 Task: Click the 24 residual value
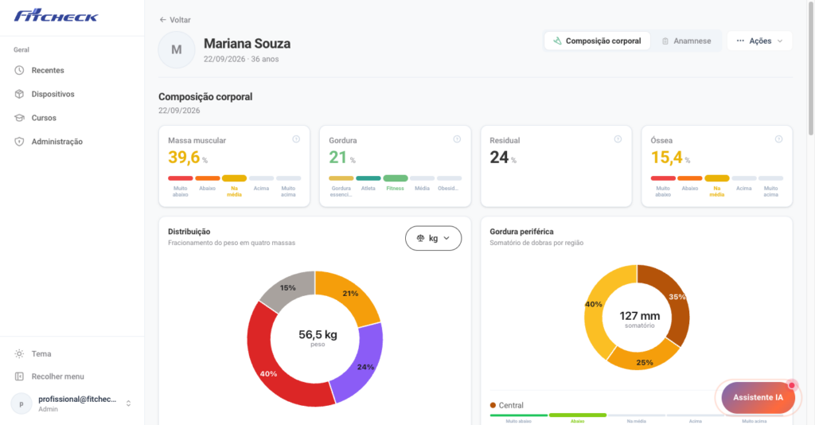[x=499, y=157]
